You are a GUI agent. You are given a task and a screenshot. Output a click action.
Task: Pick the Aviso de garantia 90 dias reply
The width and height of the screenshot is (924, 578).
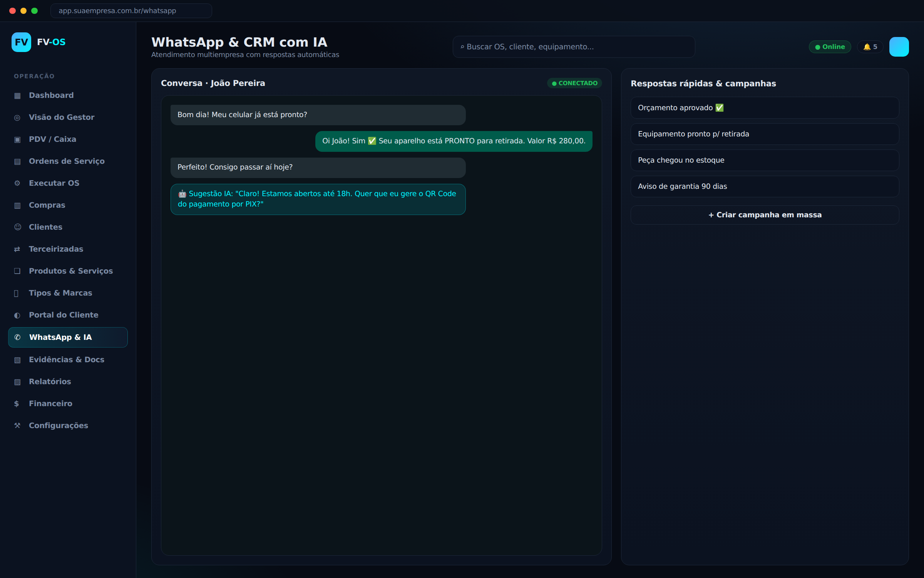click(x=765, y=187)
